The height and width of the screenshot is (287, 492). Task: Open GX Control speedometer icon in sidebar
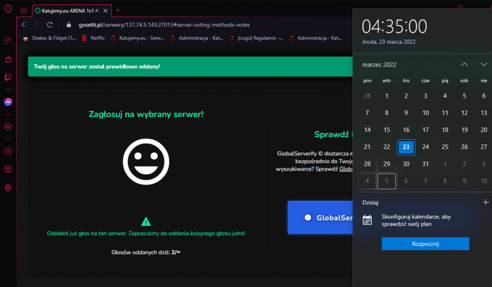pos(8,41)
